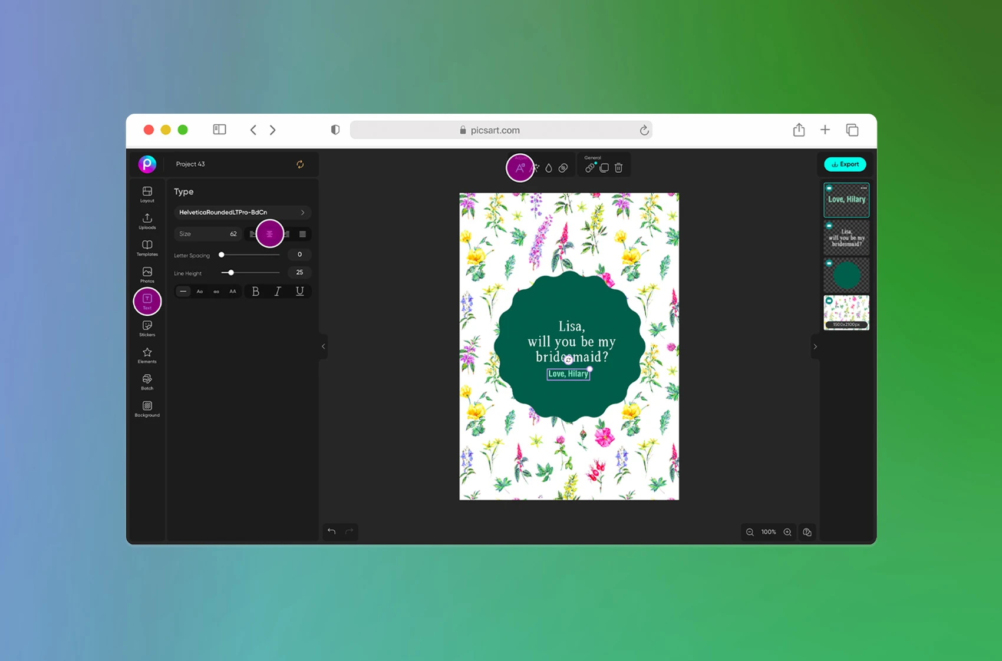The height and width of the screenshot is (661, 1002).
Task: Duplicate the layer using the copy icon
Action: pyautogui.click(x=604, y=167)
